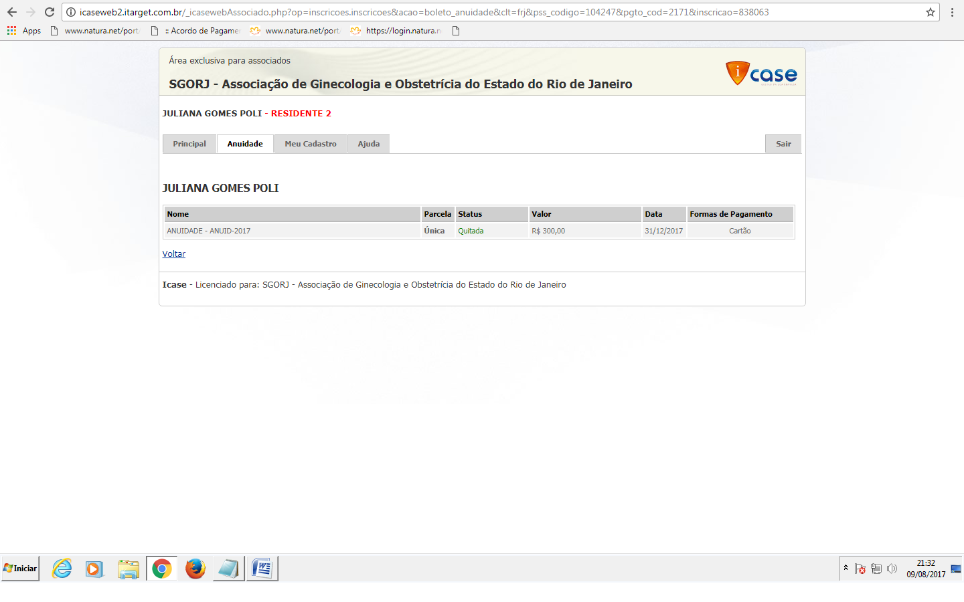964x602 pixels.
Task: Open Microsoft Word from the taskbar
Action: [262, 569]
